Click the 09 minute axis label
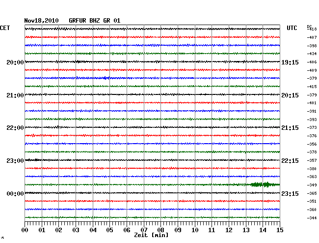Viewport: 319px width, 243px height. pyautogui.click(x=178, y=230)
